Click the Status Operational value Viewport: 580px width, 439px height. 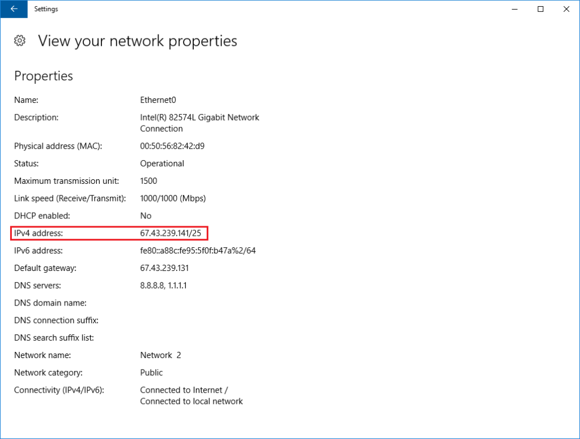162,163
